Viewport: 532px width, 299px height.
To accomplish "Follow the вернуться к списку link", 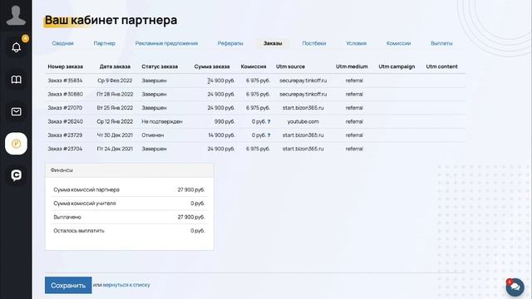I will pyautogui.click(x=126, y=285).
